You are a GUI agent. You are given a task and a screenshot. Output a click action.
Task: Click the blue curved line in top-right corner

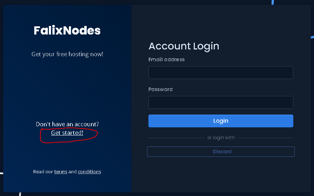tap(273, 2)
